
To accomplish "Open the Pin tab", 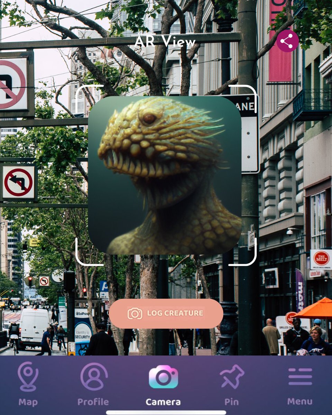I will pos(232,385).
